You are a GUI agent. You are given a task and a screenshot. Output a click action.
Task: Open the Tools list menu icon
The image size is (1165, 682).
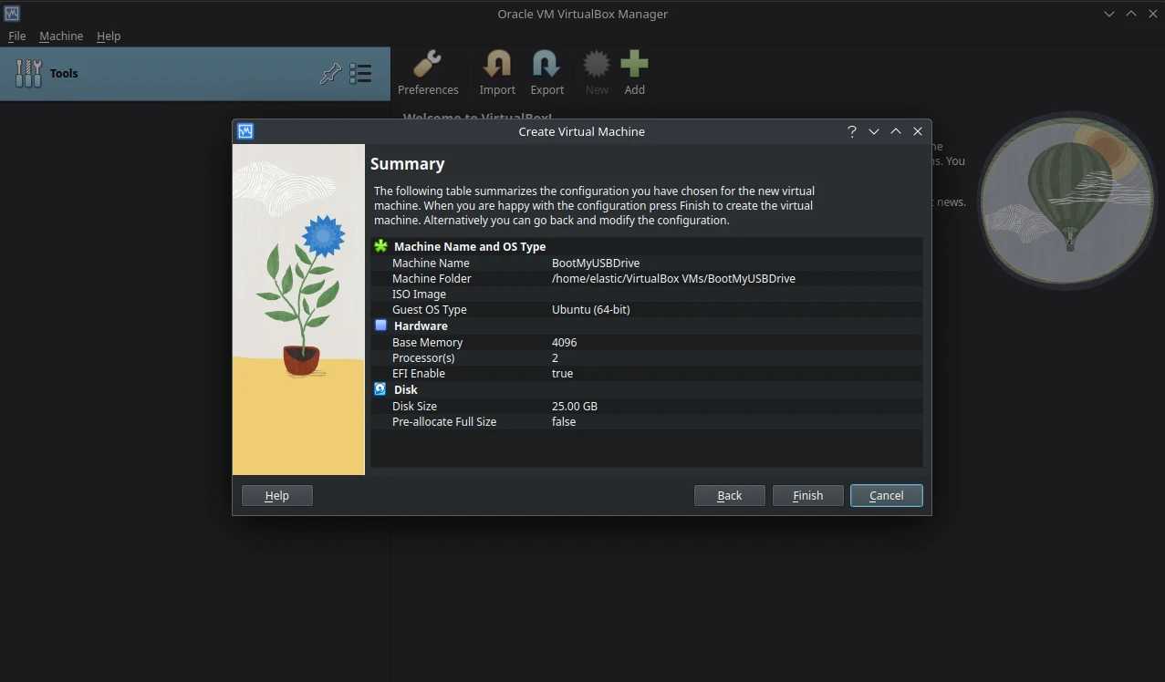point(360,74)
